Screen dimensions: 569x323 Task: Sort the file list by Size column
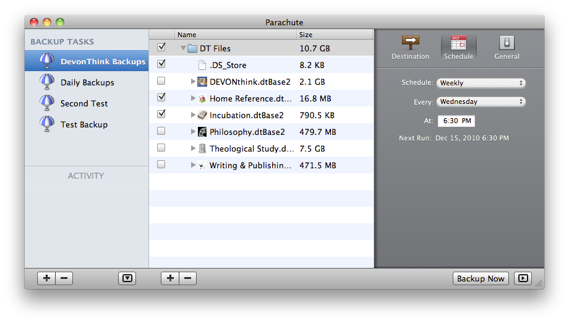click(x=335, y=35)
